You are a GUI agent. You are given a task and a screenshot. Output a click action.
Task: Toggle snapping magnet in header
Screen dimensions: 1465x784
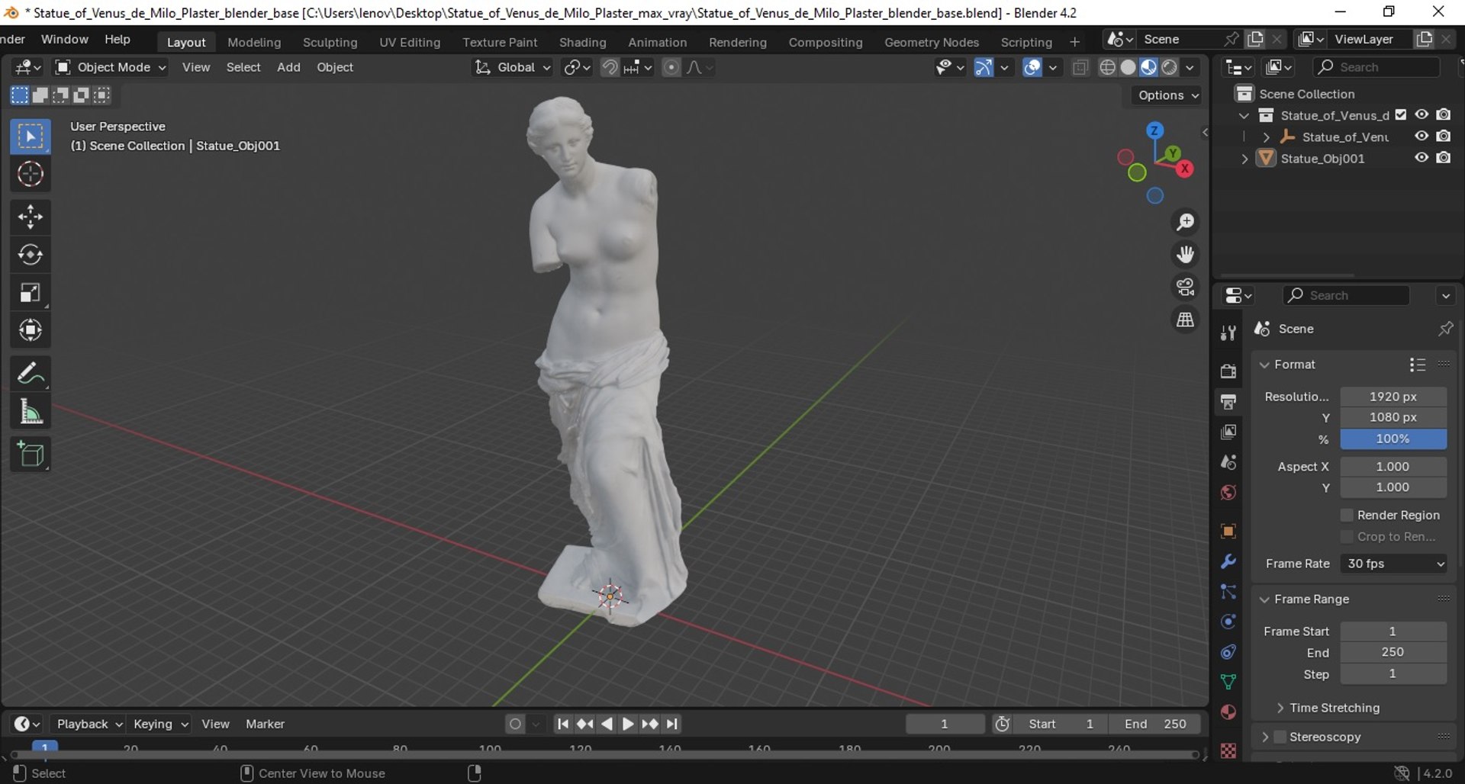610,68
